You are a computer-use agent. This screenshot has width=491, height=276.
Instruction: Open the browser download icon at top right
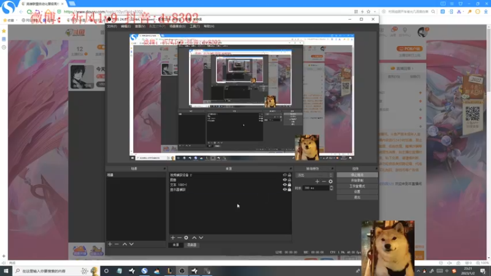pyautogui.click(x=485, y=12)
